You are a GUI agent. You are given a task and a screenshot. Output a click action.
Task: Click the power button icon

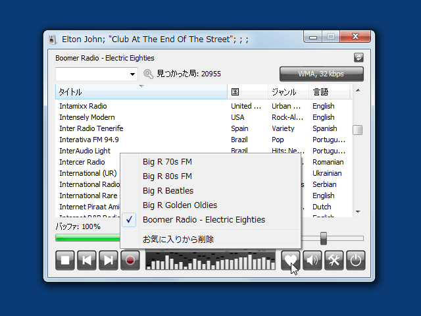pyautogui.click(x=356, y=260)
